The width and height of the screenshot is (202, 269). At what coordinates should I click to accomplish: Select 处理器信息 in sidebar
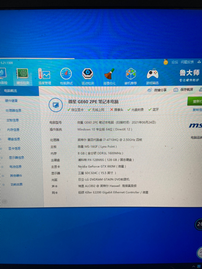click(14, 110)
